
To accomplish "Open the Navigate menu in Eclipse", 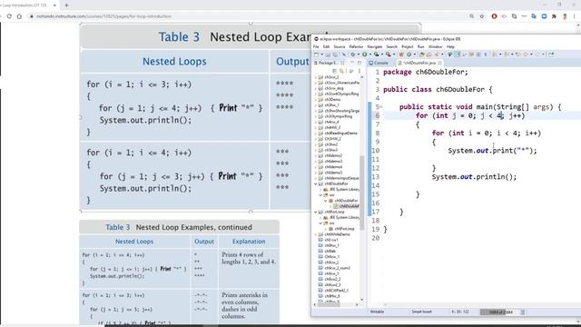I will click(375, 46).
